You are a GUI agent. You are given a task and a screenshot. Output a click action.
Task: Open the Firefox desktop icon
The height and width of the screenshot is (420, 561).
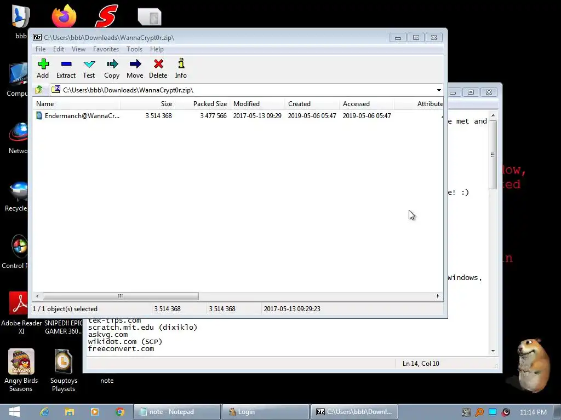tap(64, 16)
